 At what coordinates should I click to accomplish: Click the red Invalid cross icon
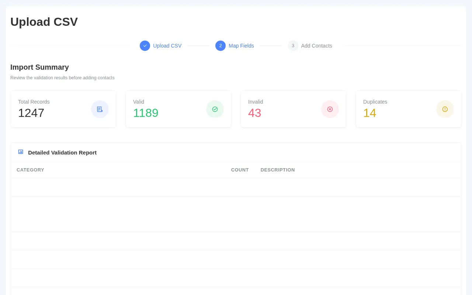(x=330, y=109)
